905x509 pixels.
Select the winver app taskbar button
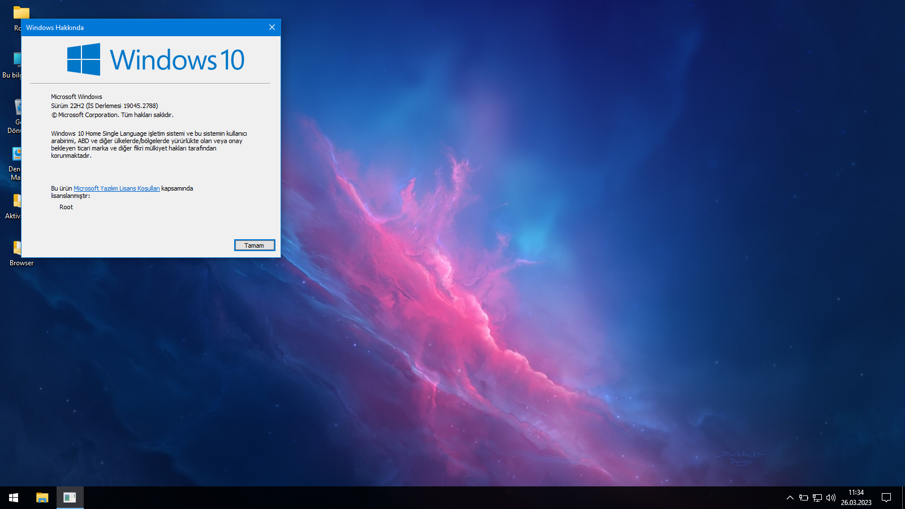coord(70,498)
